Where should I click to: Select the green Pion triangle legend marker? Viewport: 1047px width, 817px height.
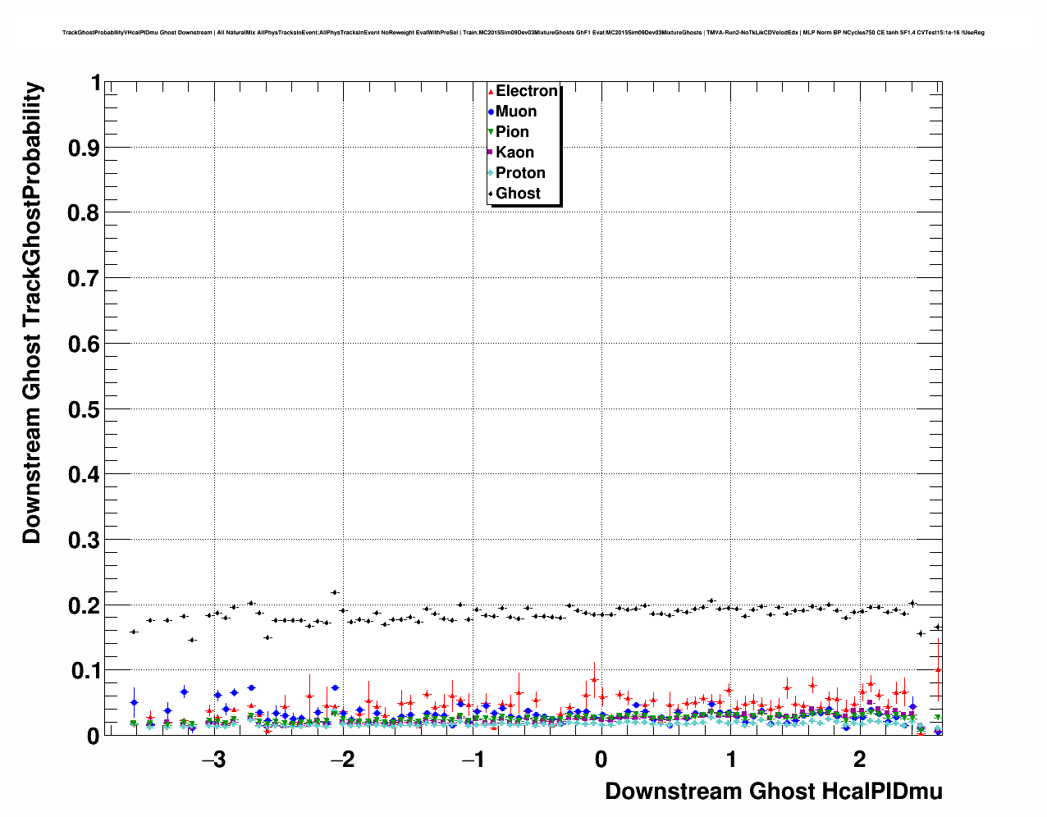(491, 132)
